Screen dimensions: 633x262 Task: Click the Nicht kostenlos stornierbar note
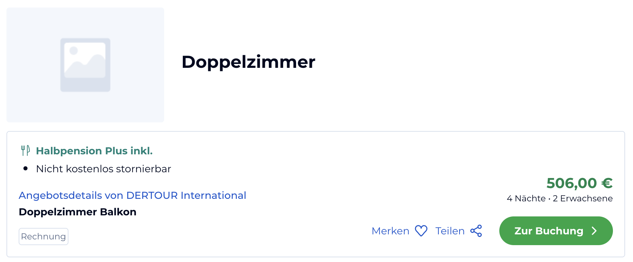[104, 169]
